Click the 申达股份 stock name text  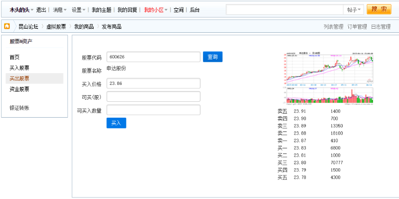[x=116, y=69]
